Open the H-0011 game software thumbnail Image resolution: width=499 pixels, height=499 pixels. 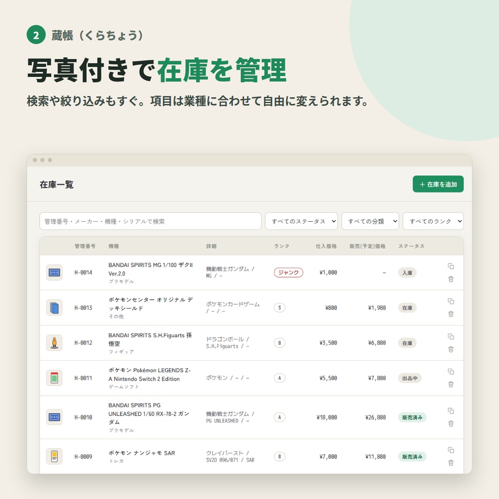pyautogui.click(x=54, y=378)
